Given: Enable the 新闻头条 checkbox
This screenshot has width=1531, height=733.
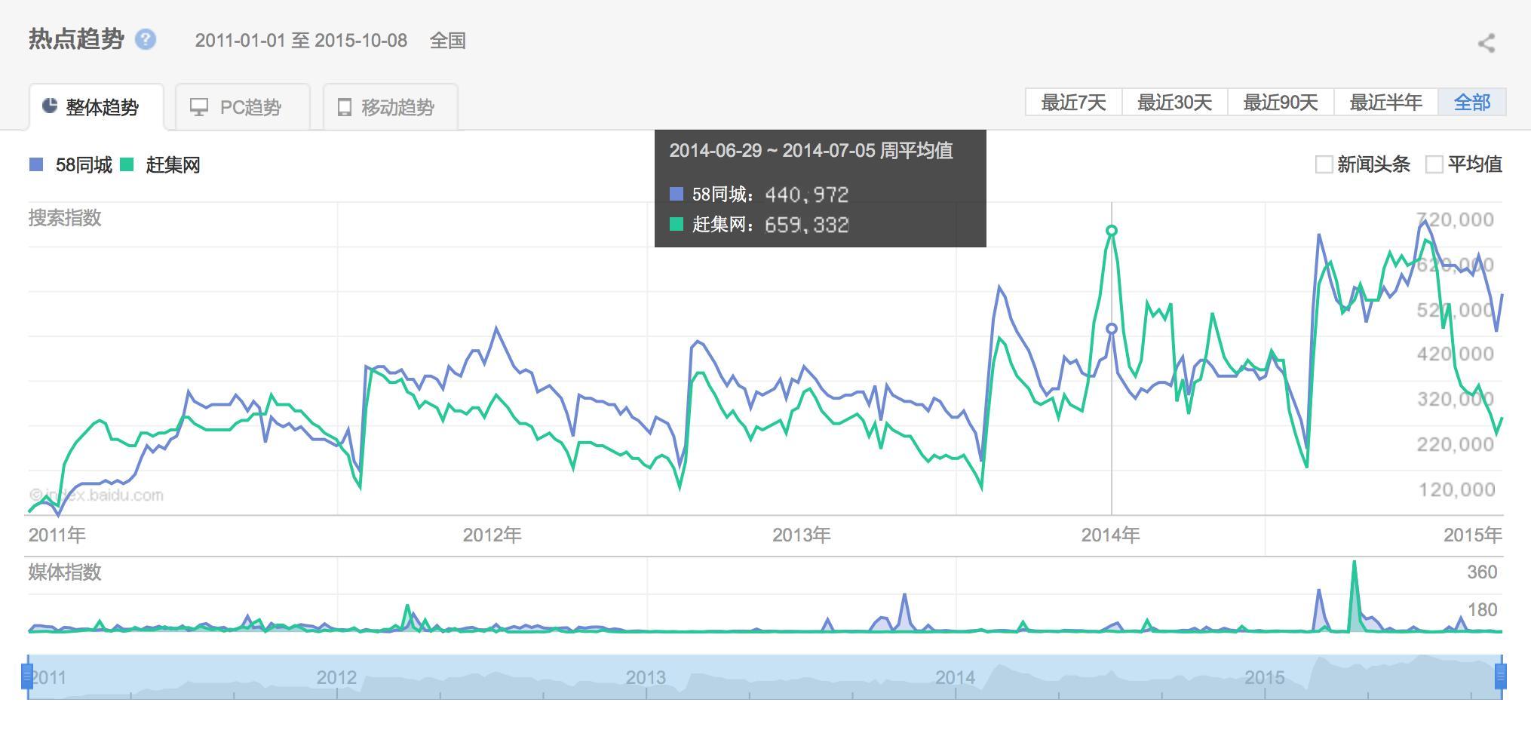Looking at the screenshot, I should (1324, 164).
